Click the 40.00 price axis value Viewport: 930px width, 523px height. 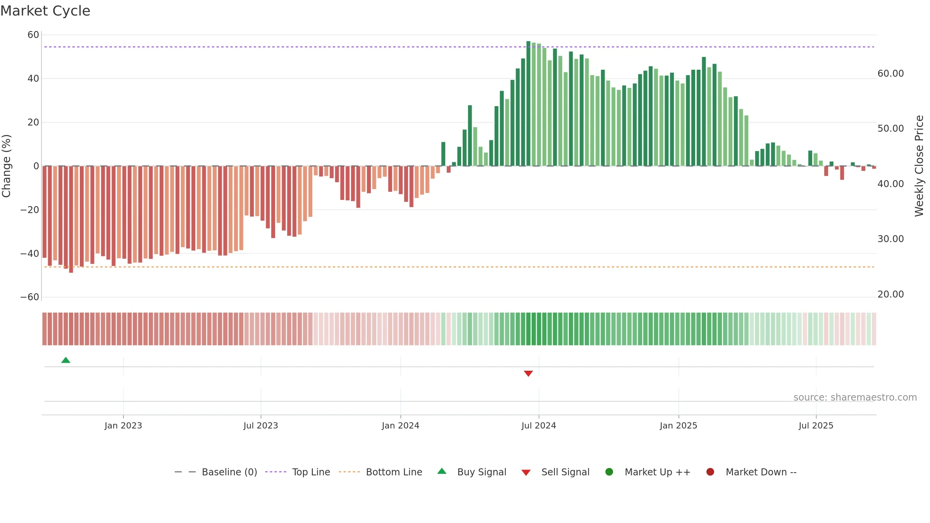(x=890, y=184)
